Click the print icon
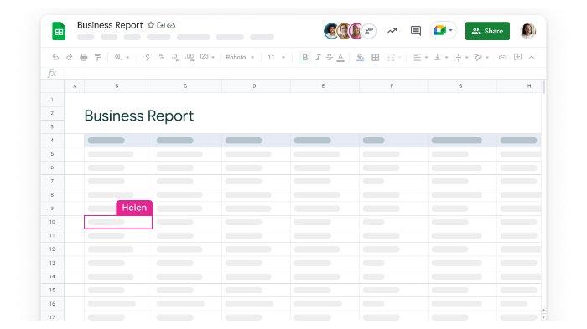The width and height of the screenshot is (587, 329). point(84,57)
